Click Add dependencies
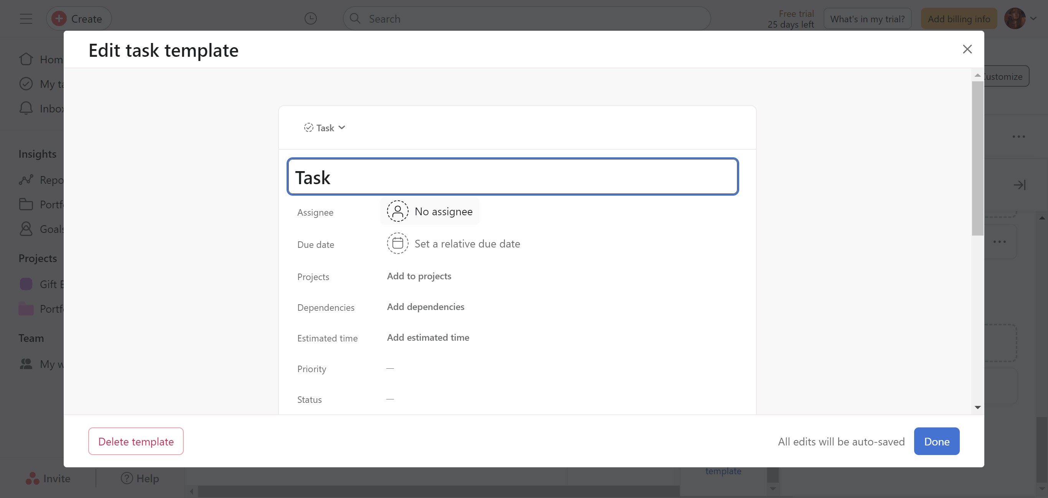Screen dimensions: 1048x498 click(x=425, y=307)
